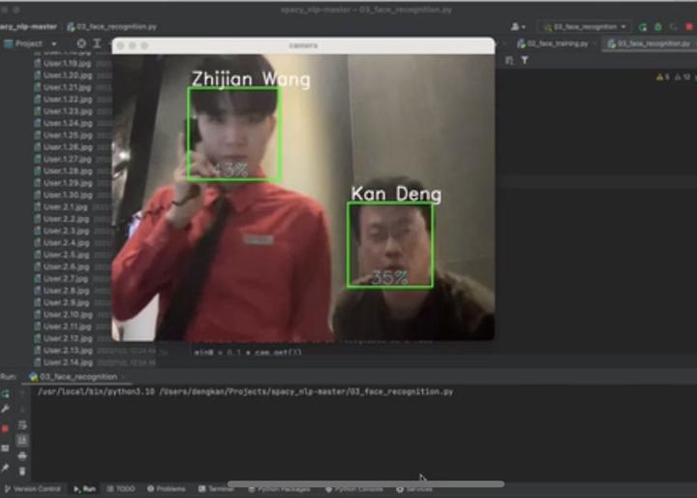
Task: Click the down arrow in Run panel toolbar
Action: pyautogui.click(x=22, y=409)
